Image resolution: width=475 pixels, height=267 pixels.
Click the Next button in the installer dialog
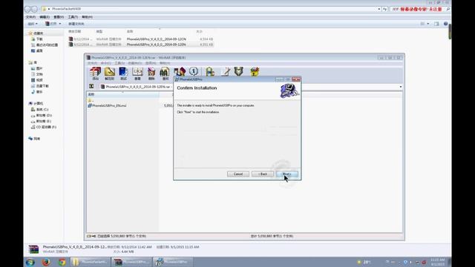click(287, 174)
